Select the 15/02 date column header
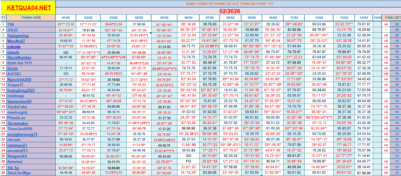Screen dimensions: 401x176 coord(377,18)
